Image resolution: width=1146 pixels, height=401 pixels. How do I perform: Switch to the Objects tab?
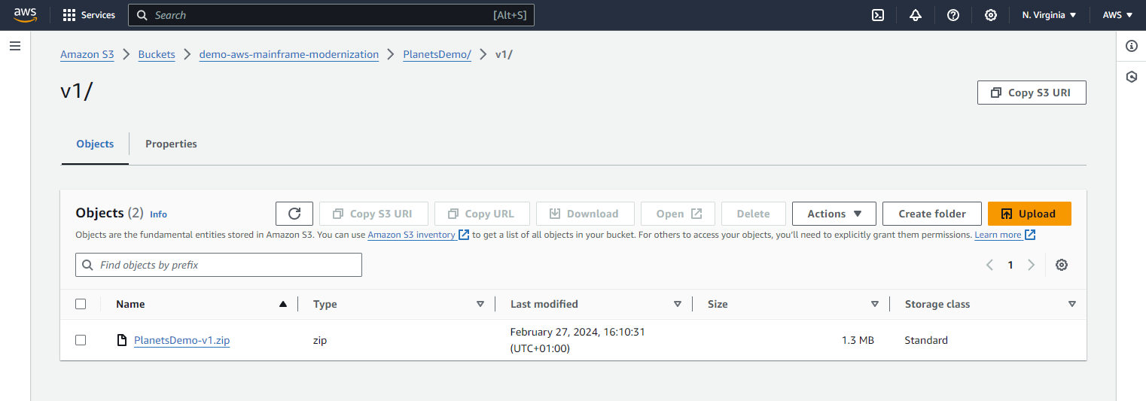95,144
